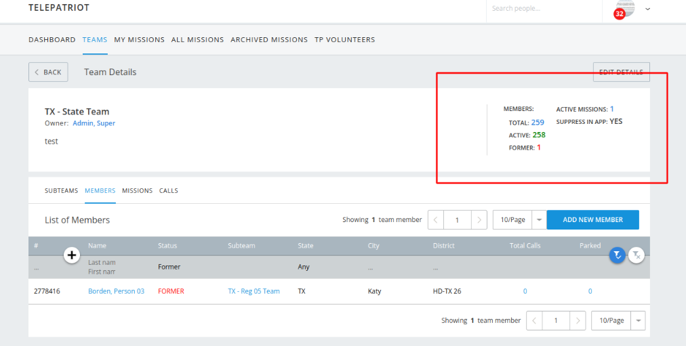Expand the user account menu chevron
The height and width of the screenshot is (346, 686).
tap(647, 9)
